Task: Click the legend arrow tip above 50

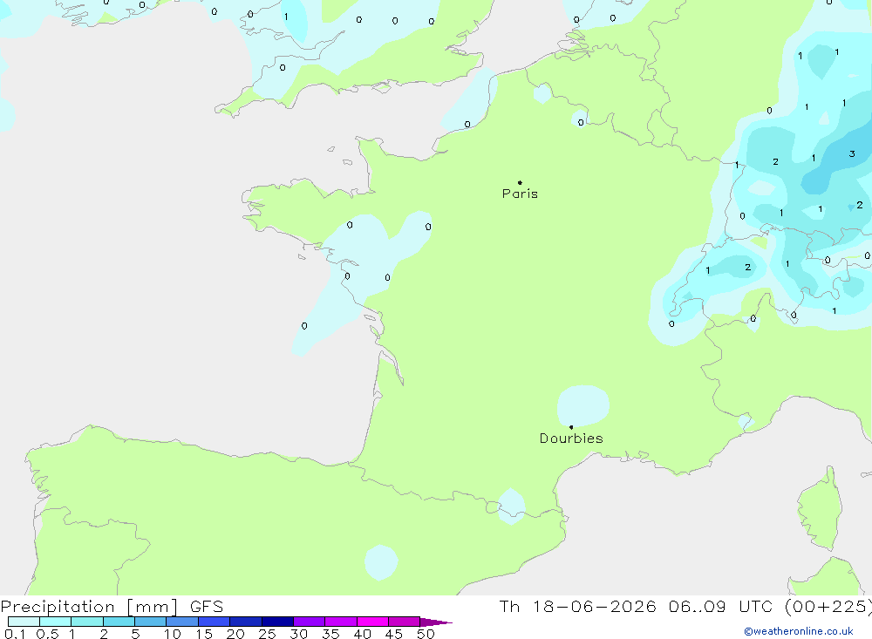Action: click(x=436, y=622)
